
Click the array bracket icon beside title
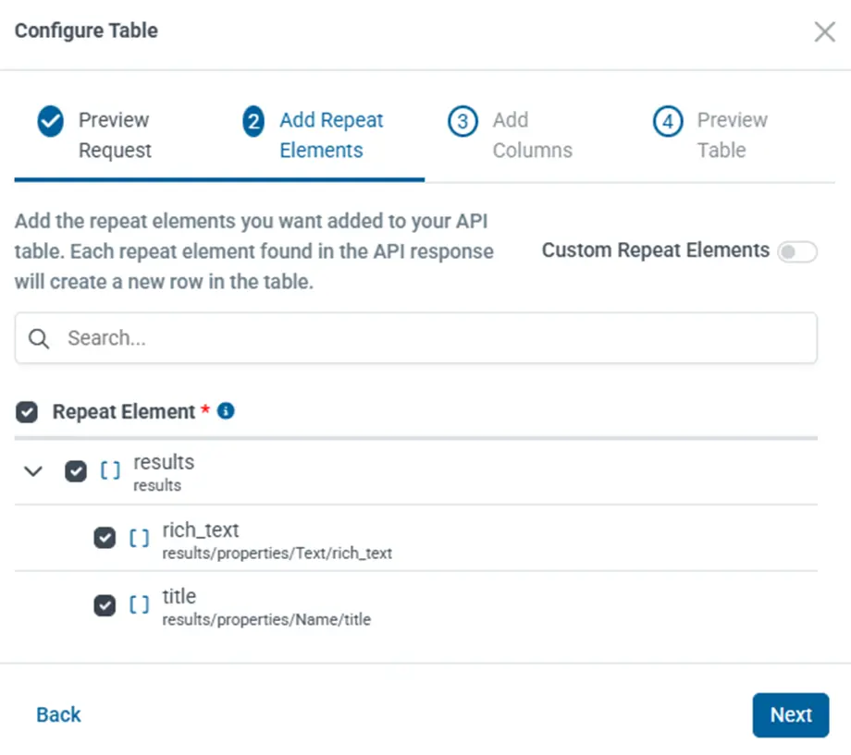click(139, 605)
